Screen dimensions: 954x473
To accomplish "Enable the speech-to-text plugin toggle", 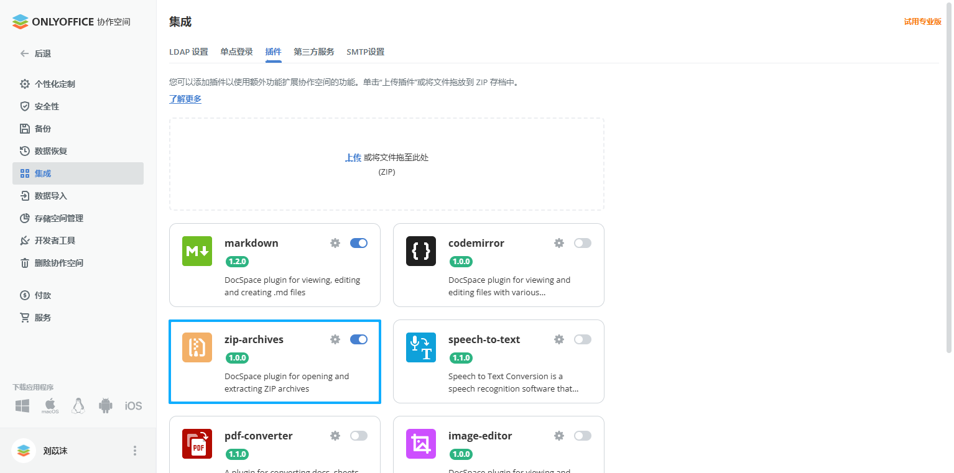I will tap(582, 339).
